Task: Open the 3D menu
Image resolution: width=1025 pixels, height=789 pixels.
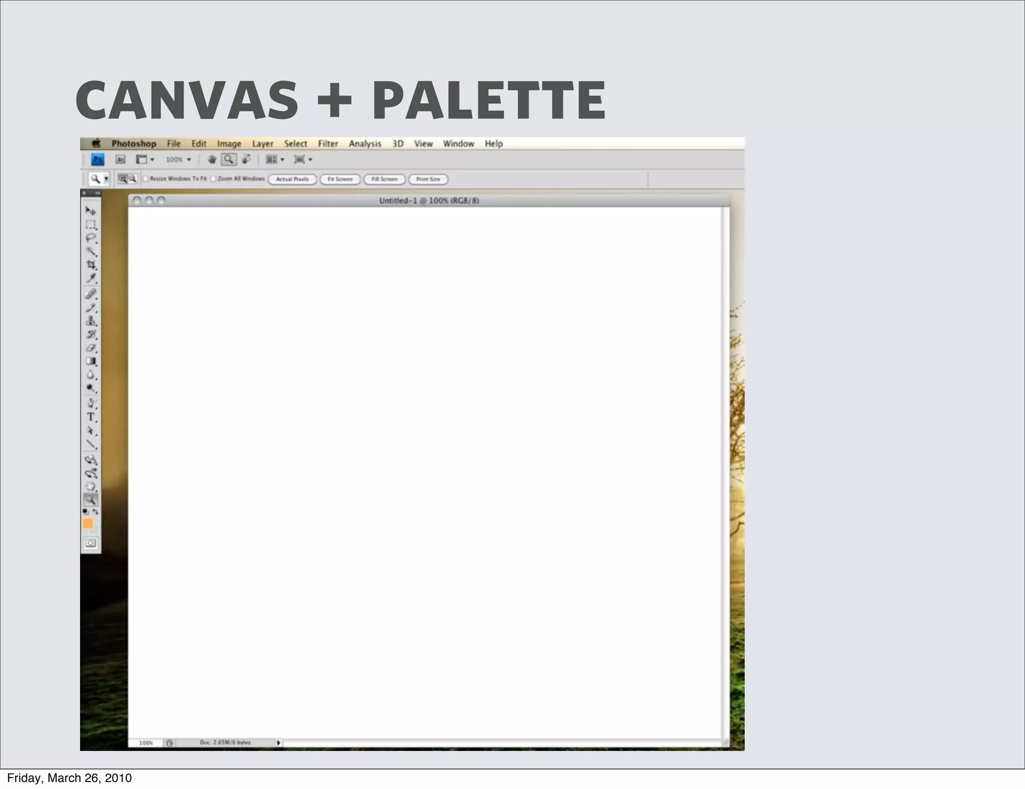Action: coord(398,144)
